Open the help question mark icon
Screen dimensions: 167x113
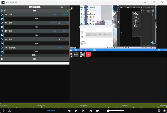[164, 111]
